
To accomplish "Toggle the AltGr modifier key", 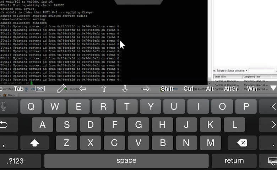I will (x=231, y=89).
